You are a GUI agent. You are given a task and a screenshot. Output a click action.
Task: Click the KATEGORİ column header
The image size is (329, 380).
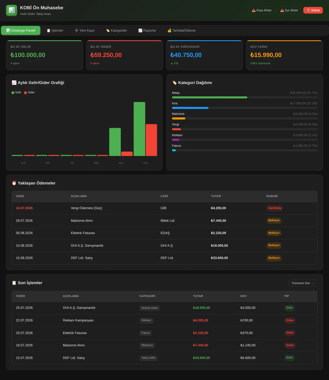point(147,296)
